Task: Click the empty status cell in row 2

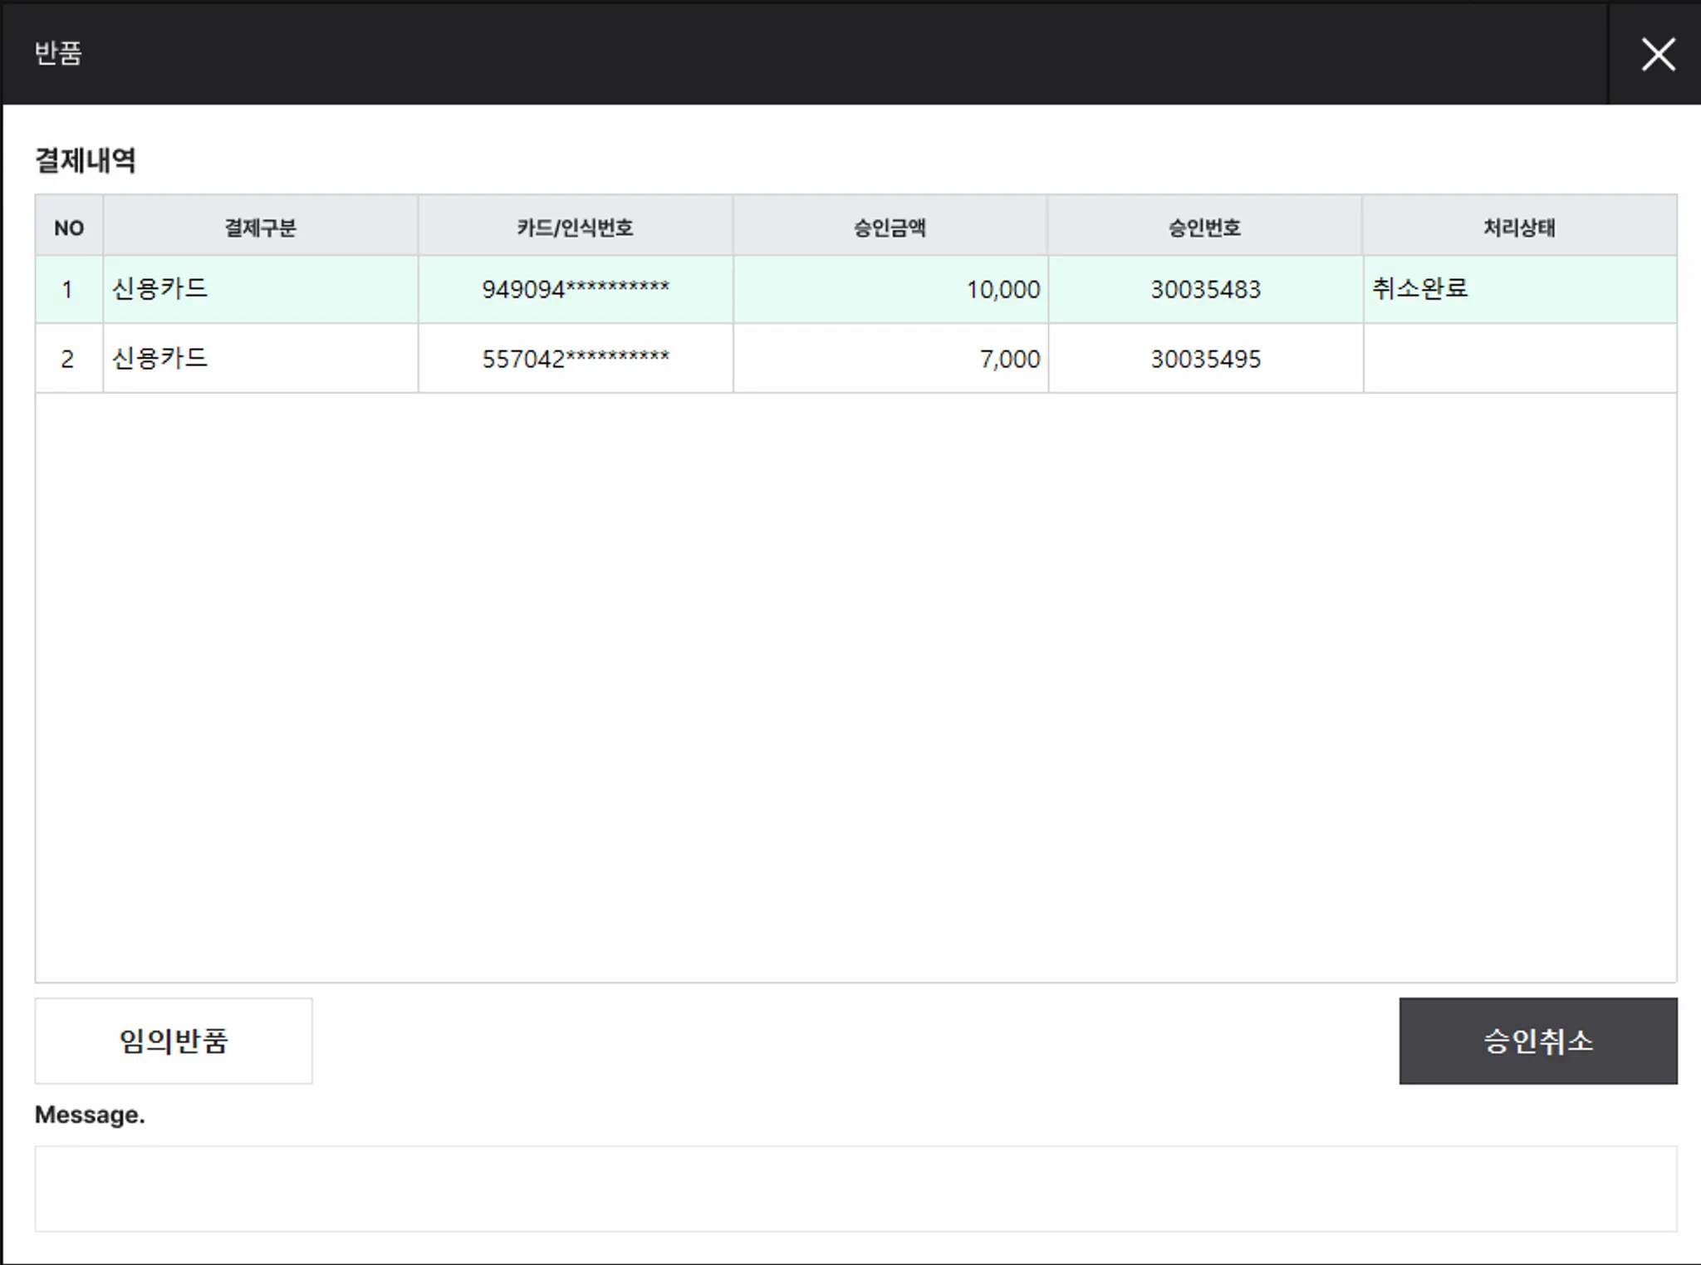Action: pyautogui.click(x=1519, y=359)
